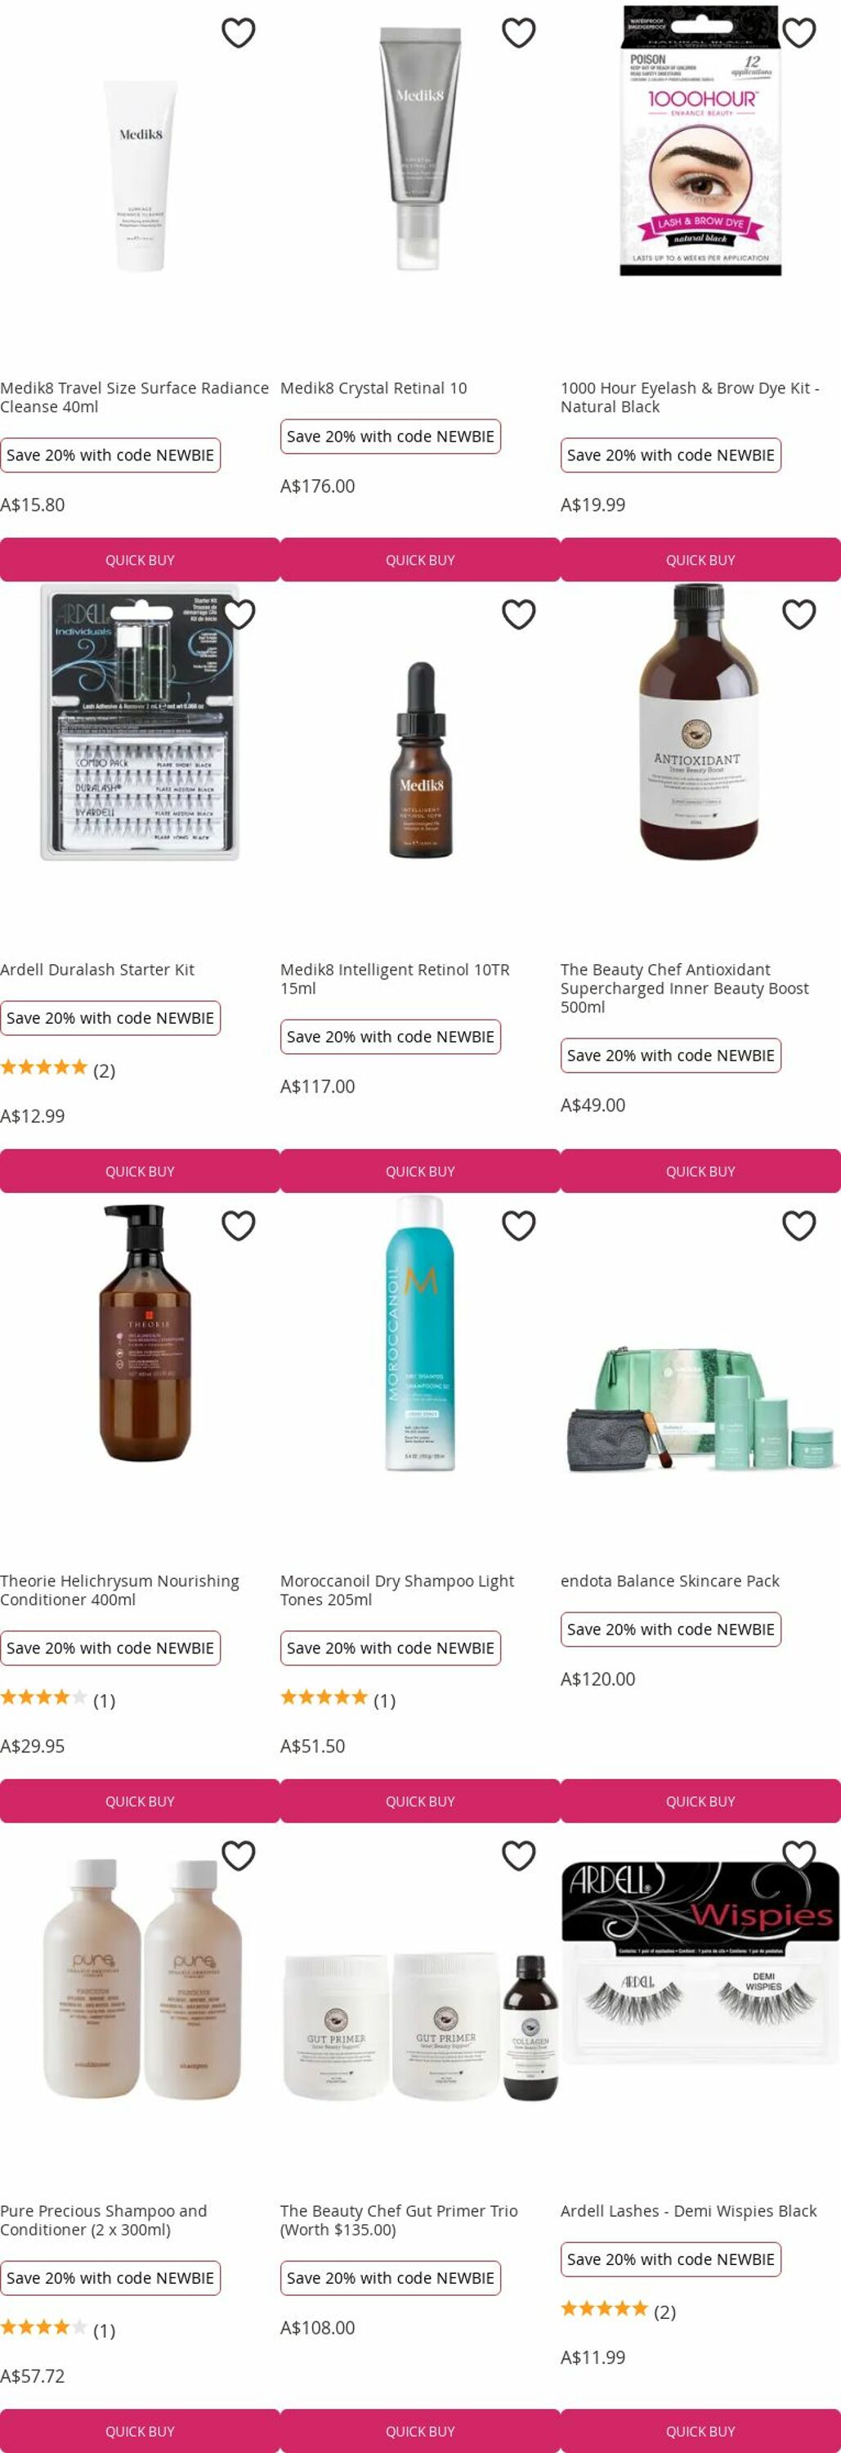View the Theorie conditioner bottle image
The image size is (841, 2453).
click(x=145, y=1333)
